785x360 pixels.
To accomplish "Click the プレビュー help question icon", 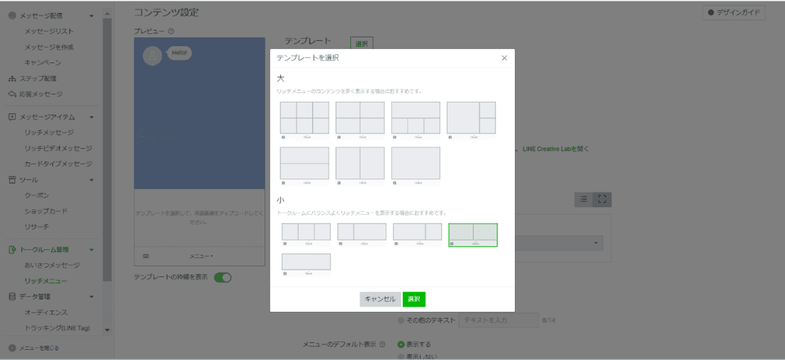I will pos(171,31).
